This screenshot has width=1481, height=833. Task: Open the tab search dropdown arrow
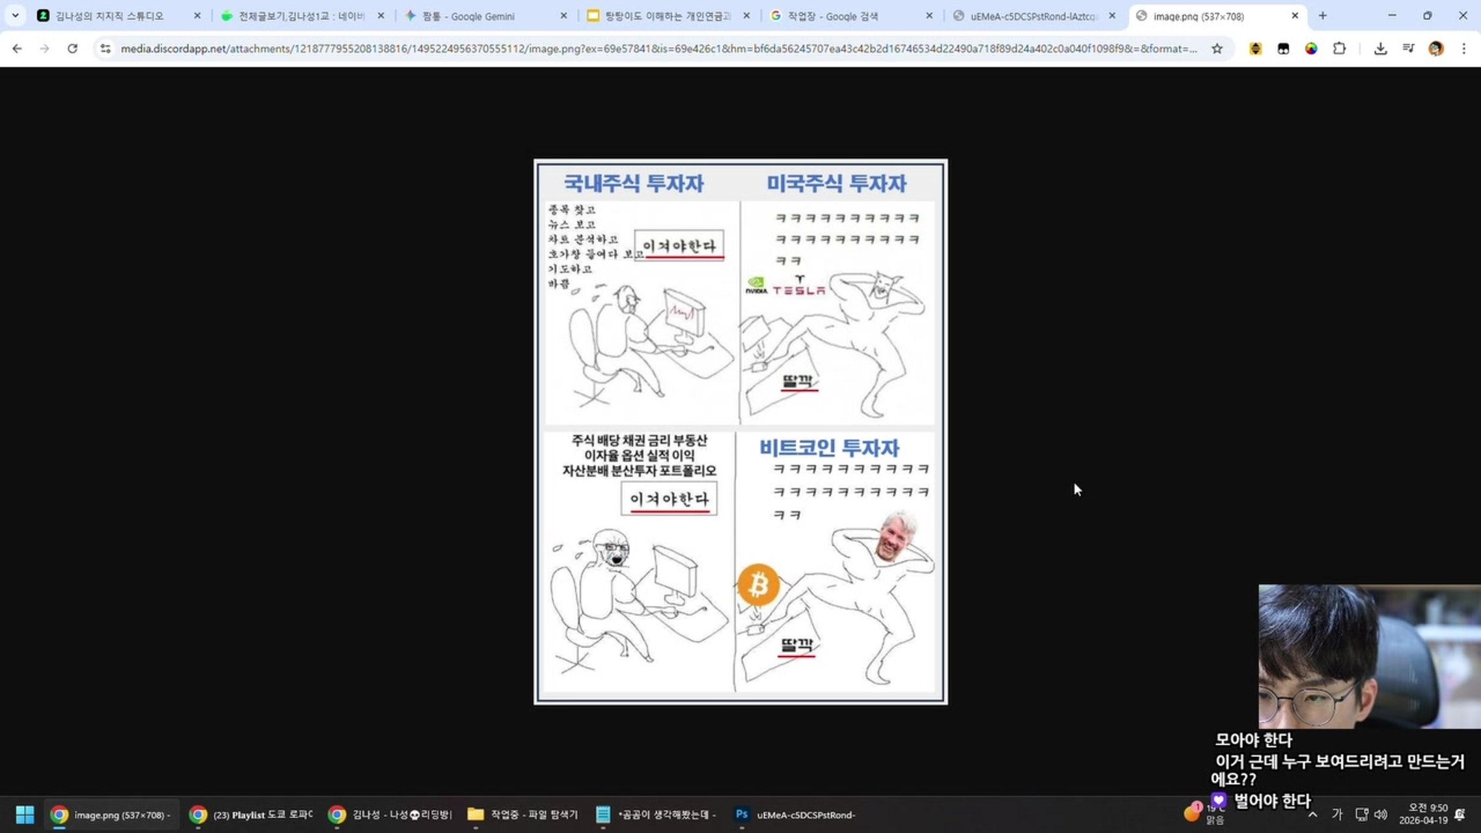[x=15, y=15]
